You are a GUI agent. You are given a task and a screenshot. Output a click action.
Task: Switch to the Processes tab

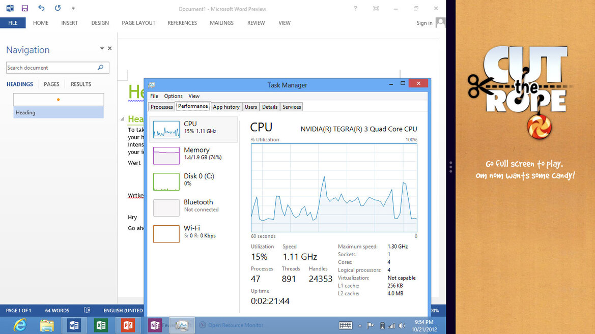click(162, 107)
